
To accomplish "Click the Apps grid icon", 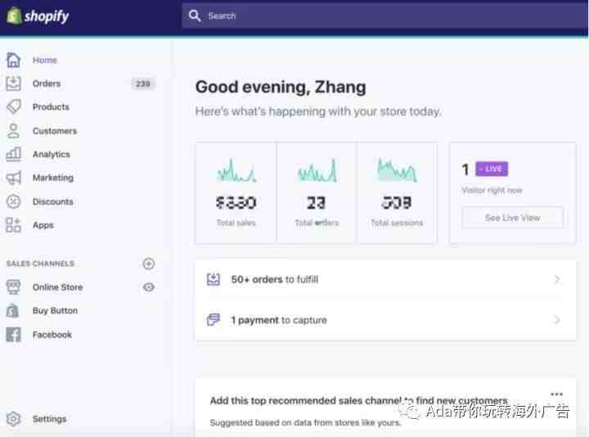I will coord(14,225).
